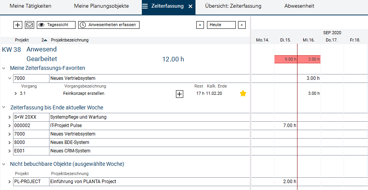The height and width of the screenshot is (190, 368).
Task: Close the Zeiterfassung tab with X
Action: pyautogui.click(x=191, y=7)
